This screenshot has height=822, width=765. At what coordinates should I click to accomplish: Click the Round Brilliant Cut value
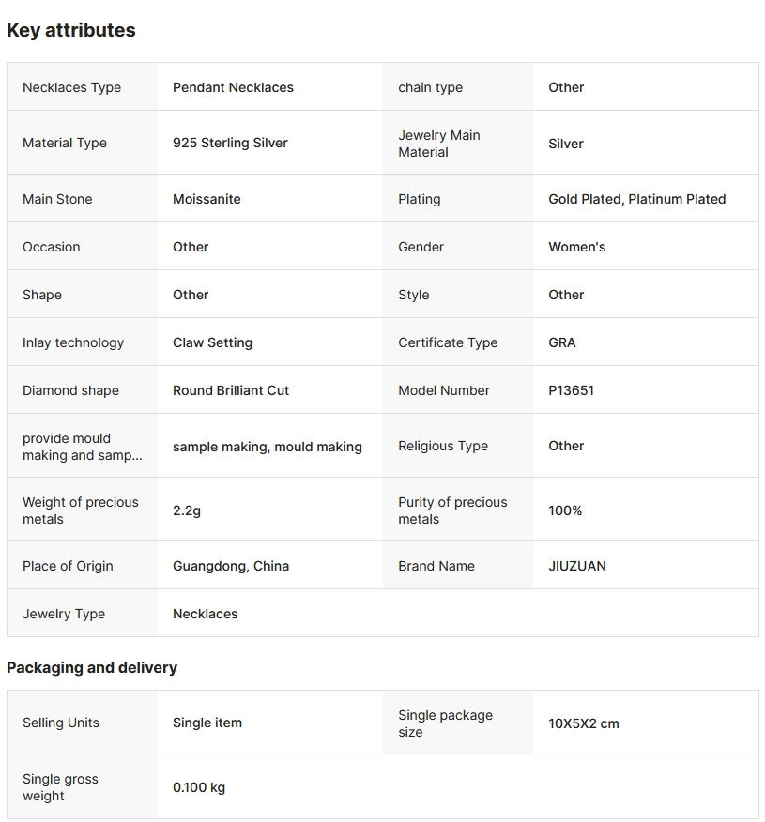pos(231,390)
